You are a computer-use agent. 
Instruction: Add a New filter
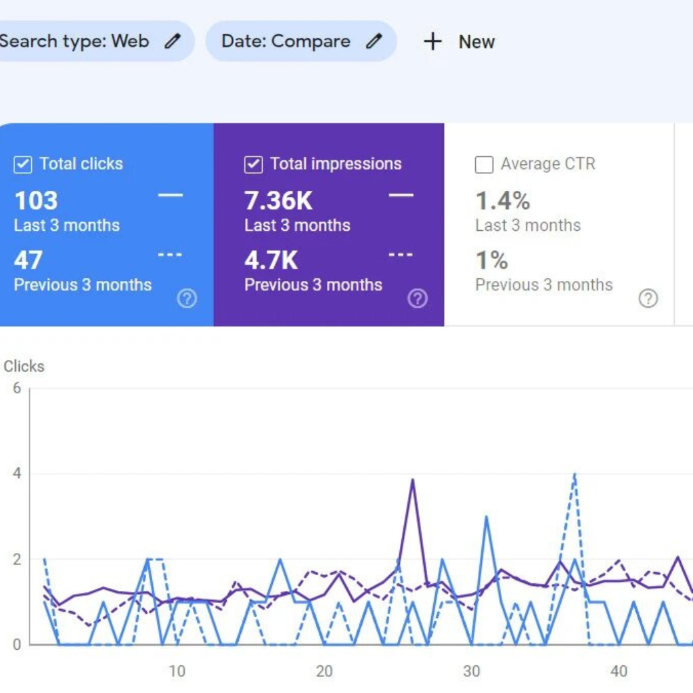pyautogui.click(x=460, y=41)
